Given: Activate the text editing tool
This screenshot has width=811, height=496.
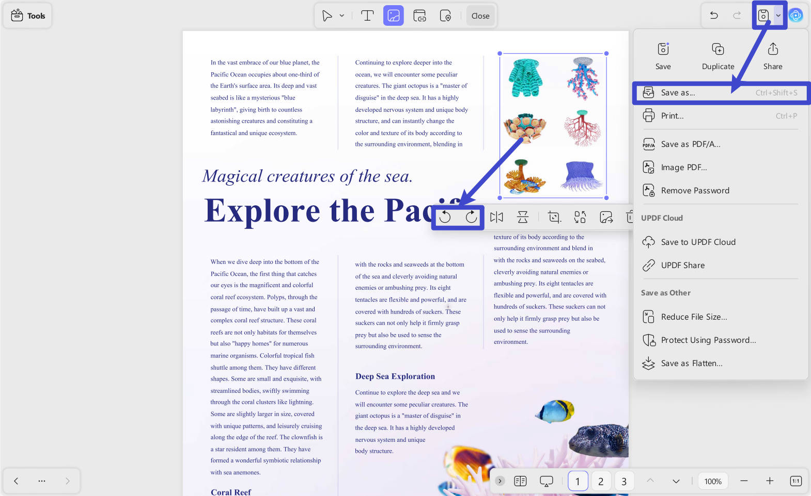Looking at the screenshot, I should (367, 16).
